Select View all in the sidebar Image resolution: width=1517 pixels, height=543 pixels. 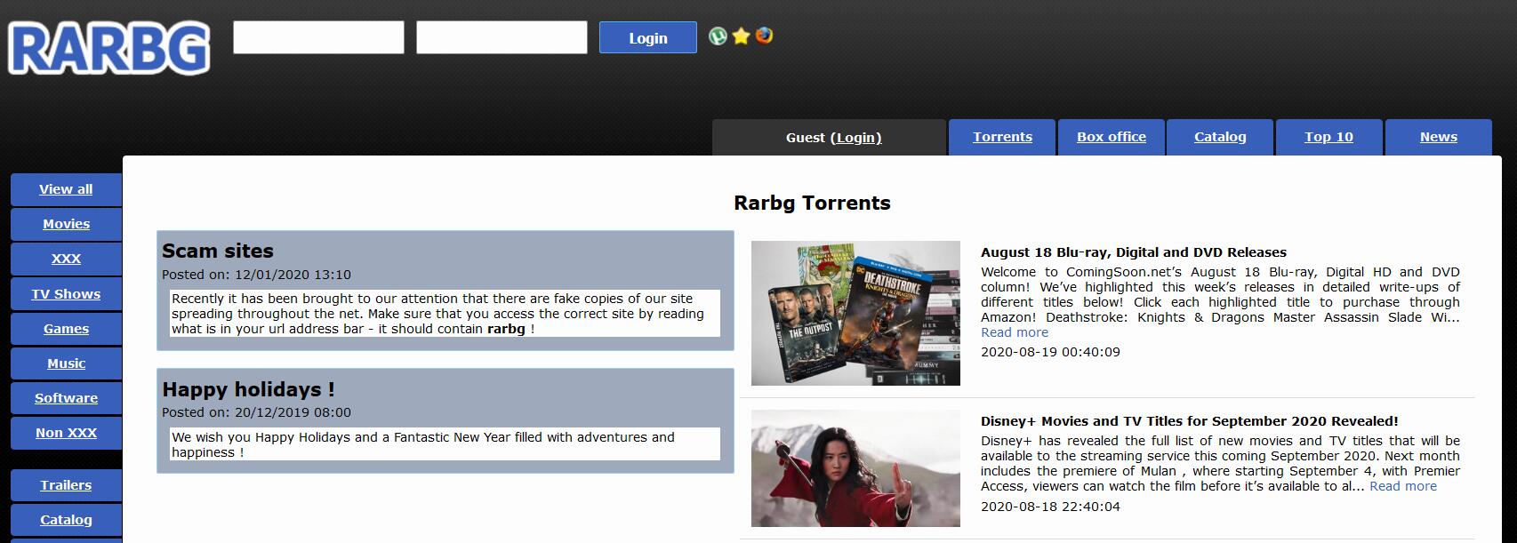coord(66,189)
